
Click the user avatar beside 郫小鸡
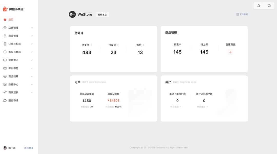(x=5, y=148)
